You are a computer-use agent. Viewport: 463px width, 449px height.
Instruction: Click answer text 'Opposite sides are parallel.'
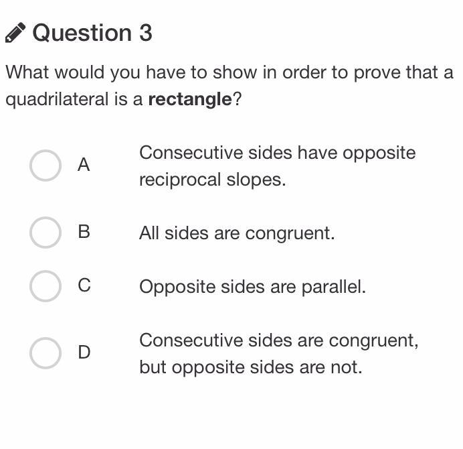pyautogui.click(x=252, y=287)
